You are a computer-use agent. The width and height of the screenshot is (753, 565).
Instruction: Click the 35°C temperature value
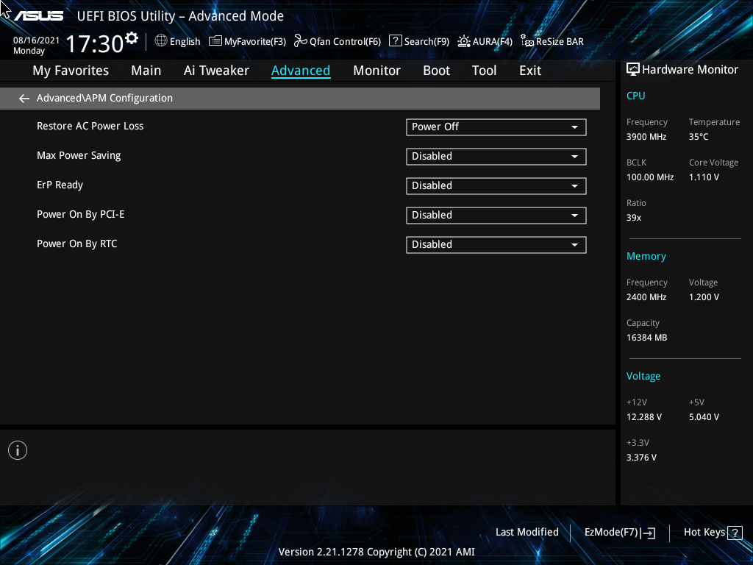point(699,137)
